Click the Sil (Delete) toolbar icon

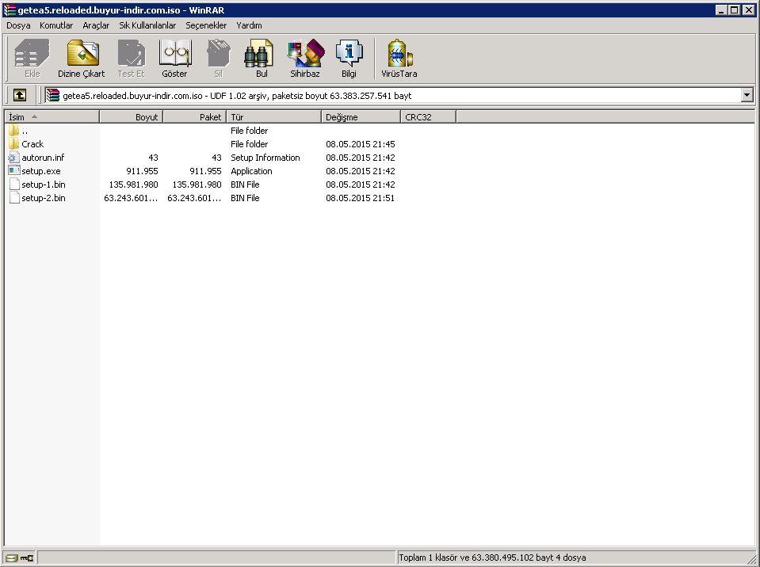(219, 53)
